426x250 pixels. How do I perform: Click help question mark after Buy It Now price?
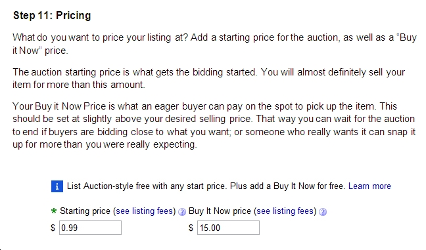pyautogui.click(x=323, y=212)
